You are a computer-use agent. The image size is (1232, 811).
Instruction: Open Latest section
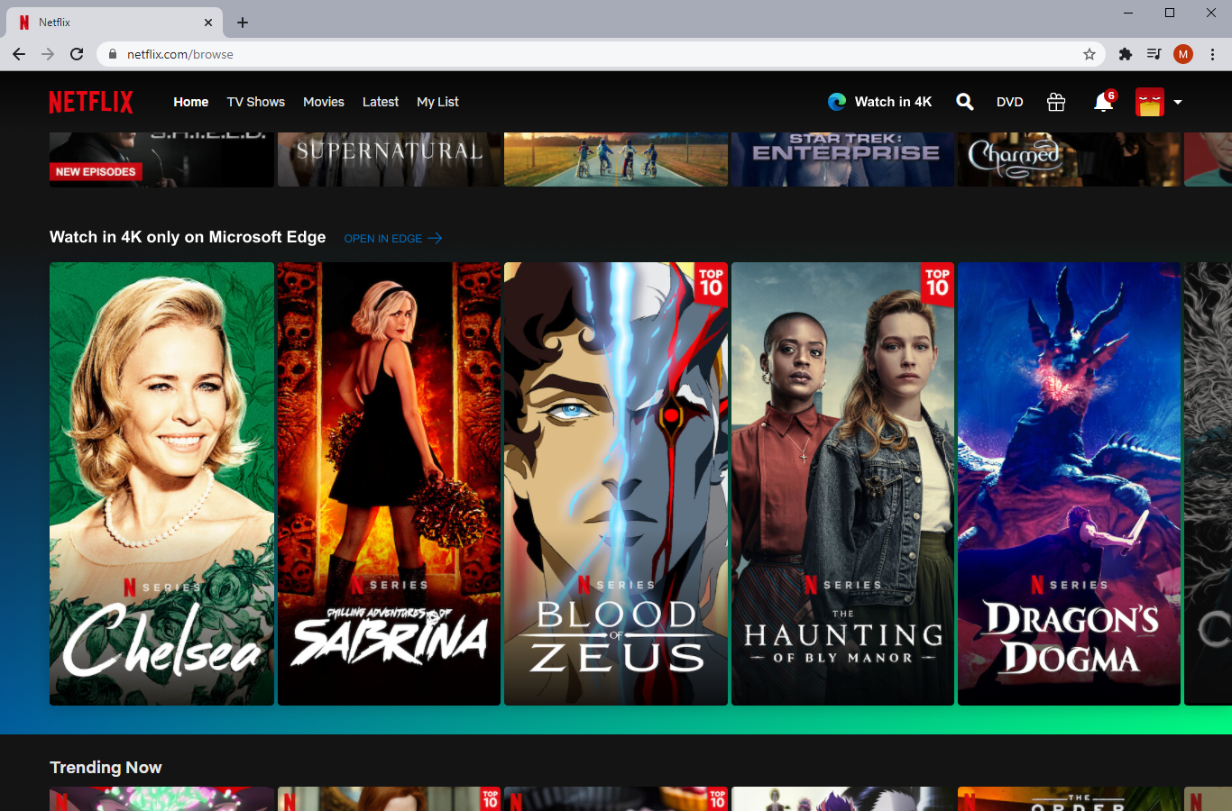click(x=381, y=102)
